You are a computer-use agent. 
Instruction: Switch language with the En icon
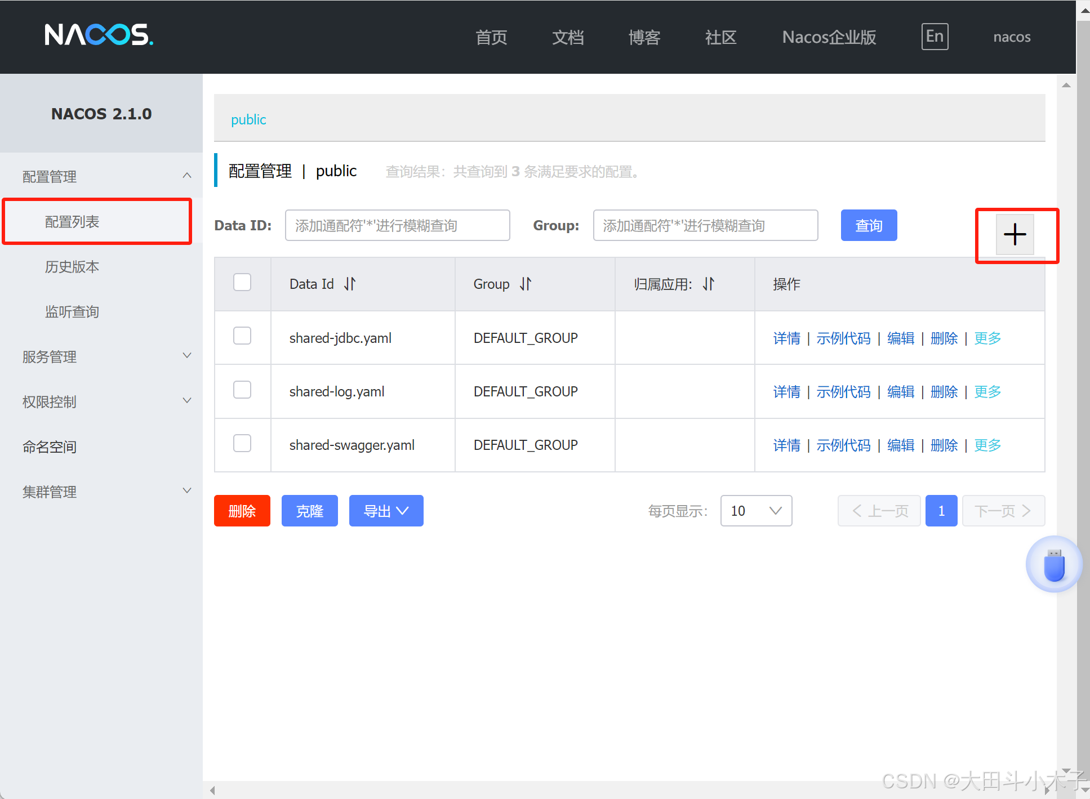tap(935, 37)
